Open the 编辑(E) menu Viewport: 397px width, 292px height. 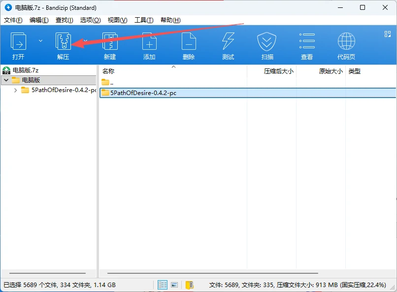[x=39, y=20]
